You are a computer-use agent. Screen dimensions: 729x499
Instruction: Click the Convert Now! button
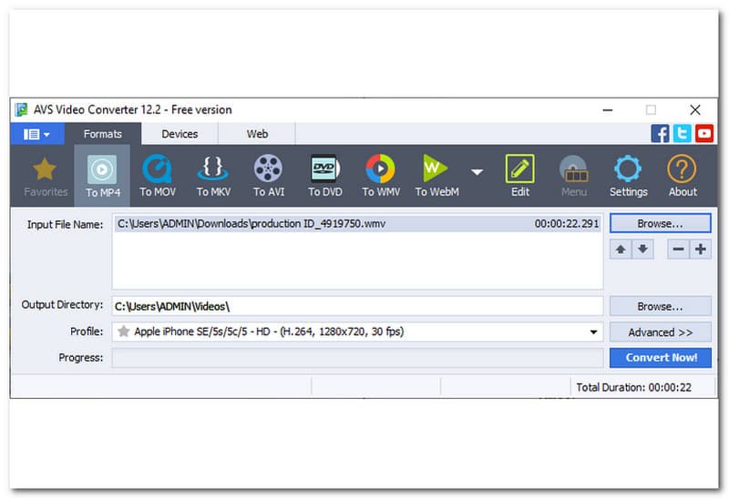point(660,358)
